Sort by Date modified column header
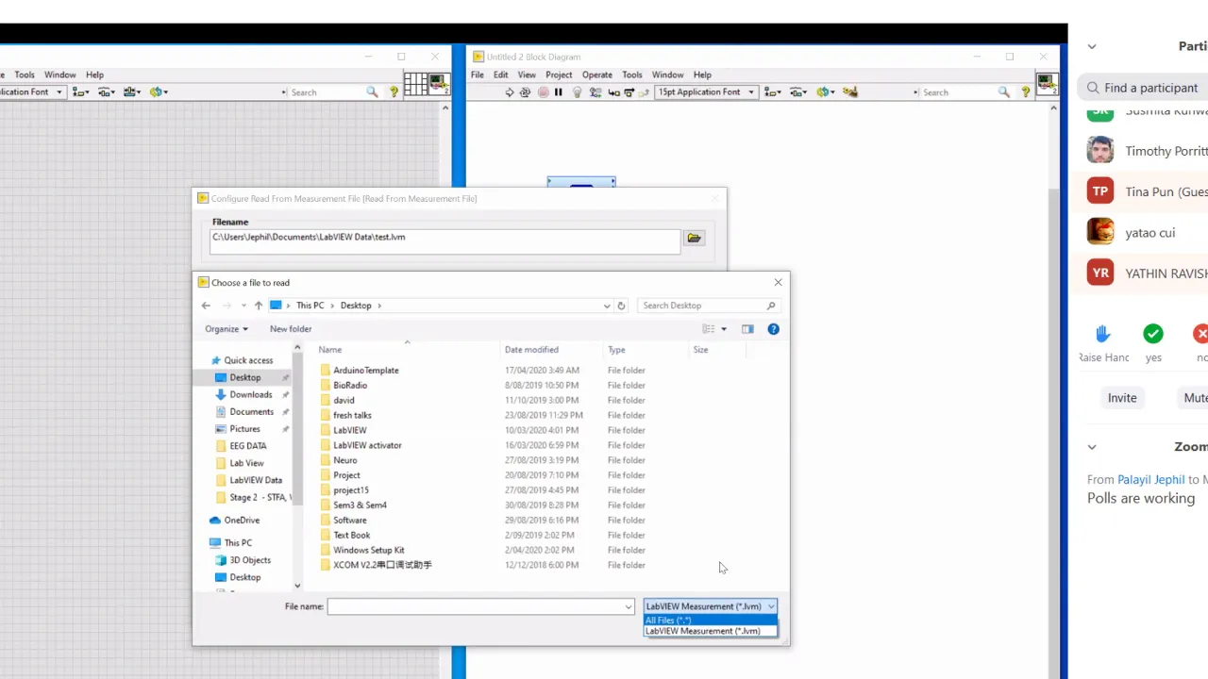The width and height of the screenshot is (1208, 679). point(531,350)
